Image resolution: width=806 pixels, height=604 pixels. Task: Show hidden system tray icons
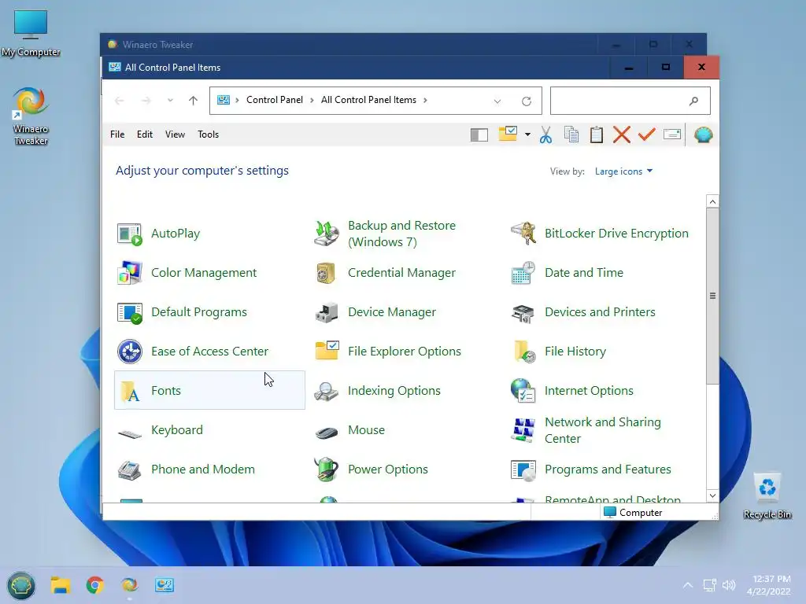coord(688,585)
